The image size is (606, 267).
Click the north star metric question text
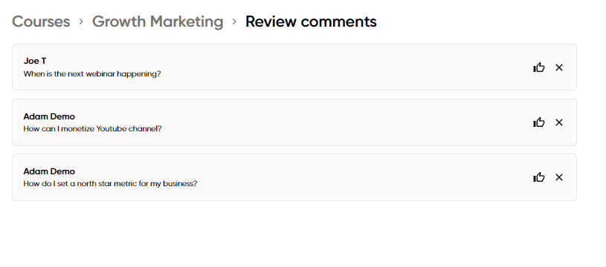click(110, 184)
